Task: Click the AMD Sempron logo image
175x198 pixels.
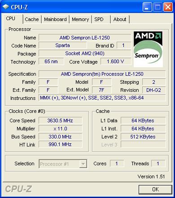Action: (x=148, y=49)
